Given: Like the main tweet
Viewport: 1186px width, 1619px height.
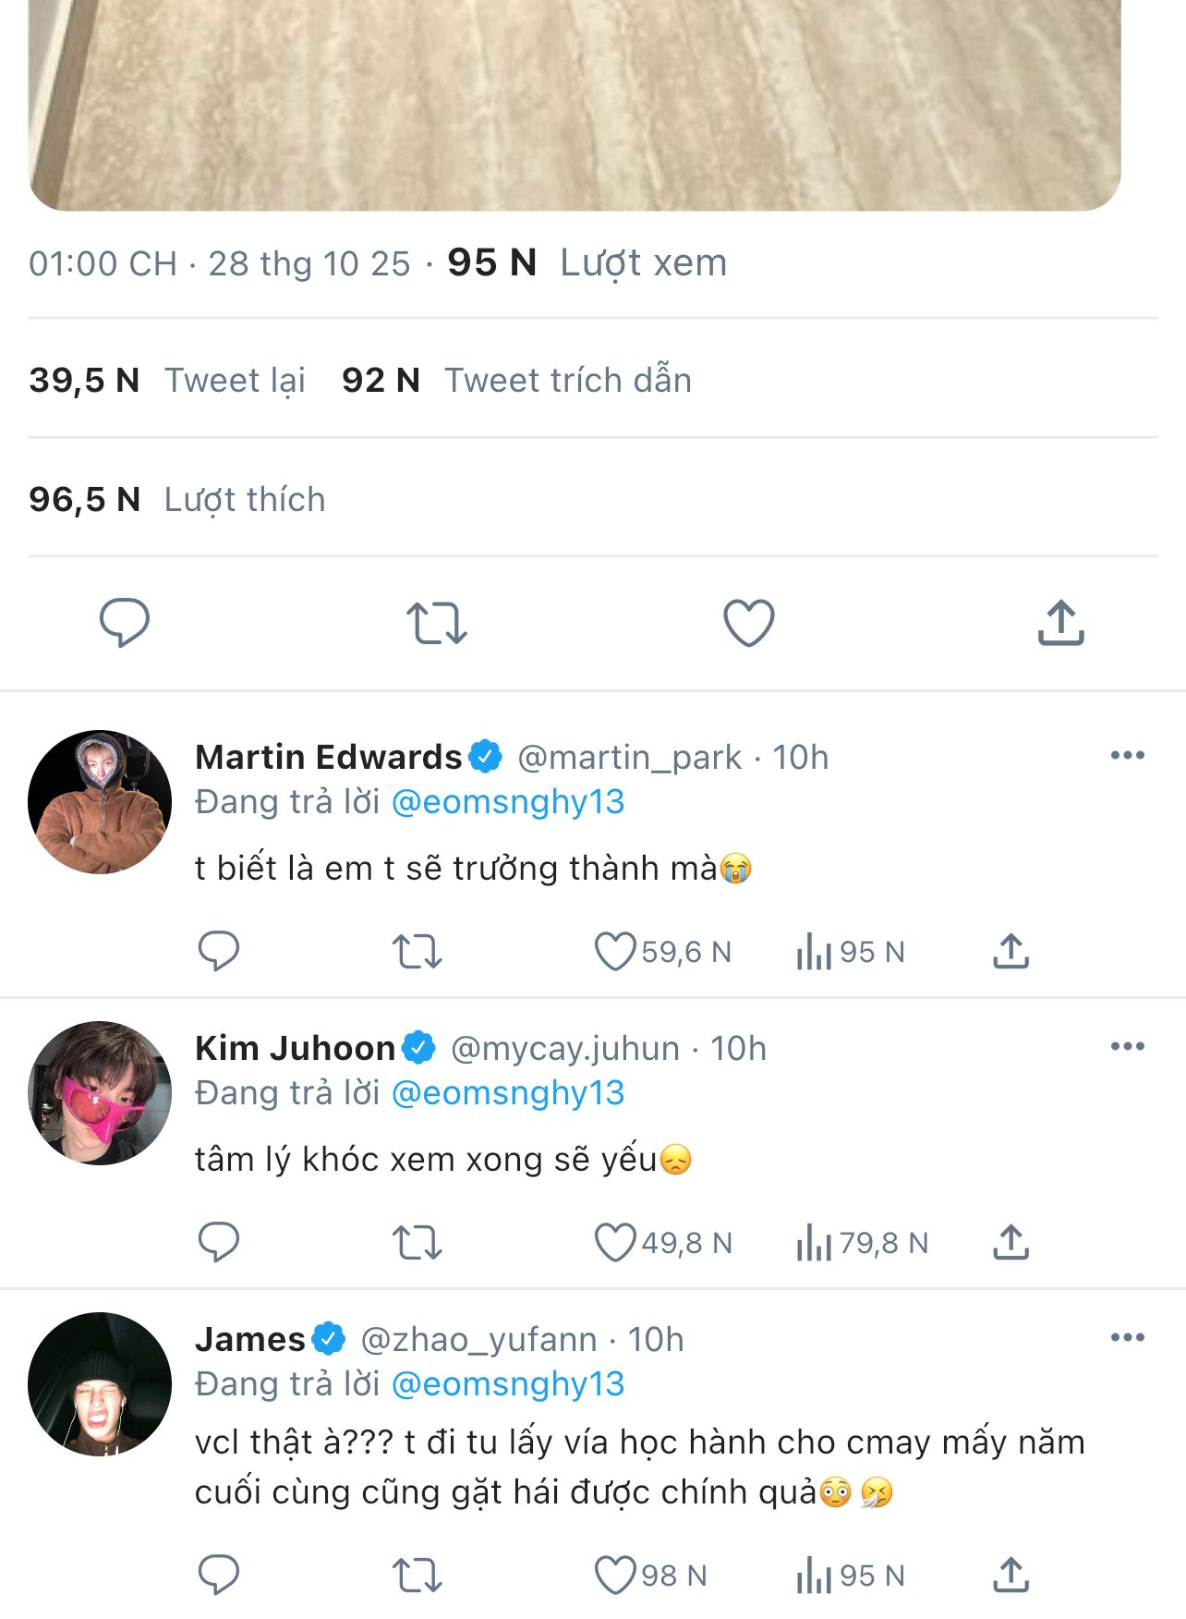Looking at the screenshot, I should point(748,622).
